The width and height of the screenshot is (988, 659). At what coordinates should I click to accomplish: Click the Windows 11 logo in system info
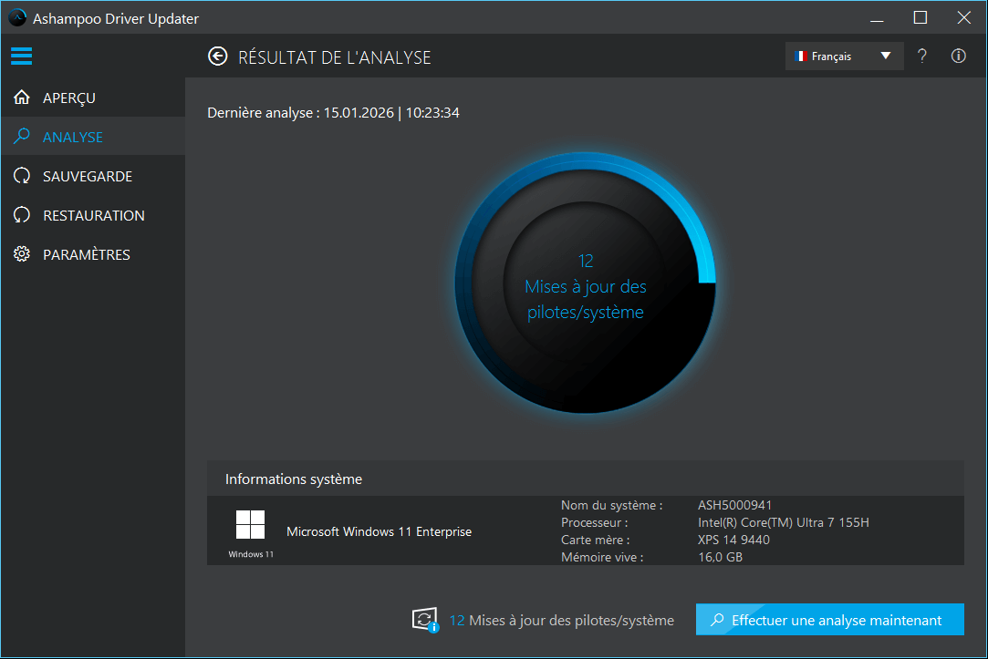tap(249, 524)
